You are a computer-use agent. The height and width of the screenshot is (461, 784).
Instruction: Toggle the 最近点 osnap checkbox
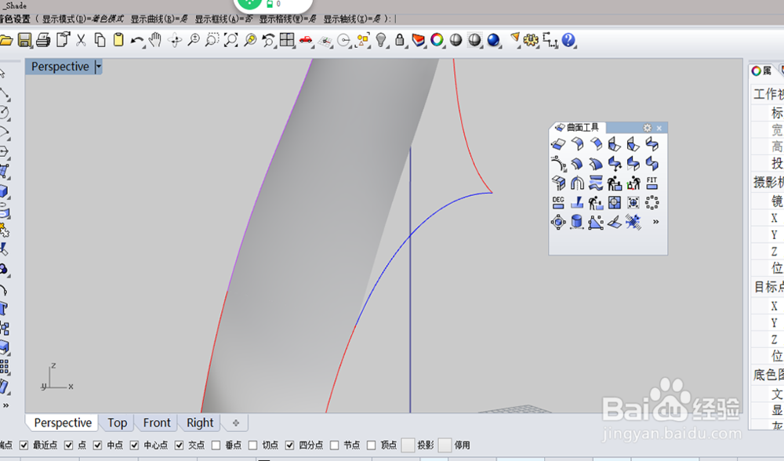(24, 445)
